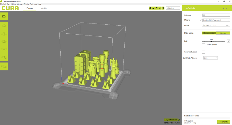Screen dimensions: 232x125
Task: Open the Extensions menu
Action: pos(20,4)
